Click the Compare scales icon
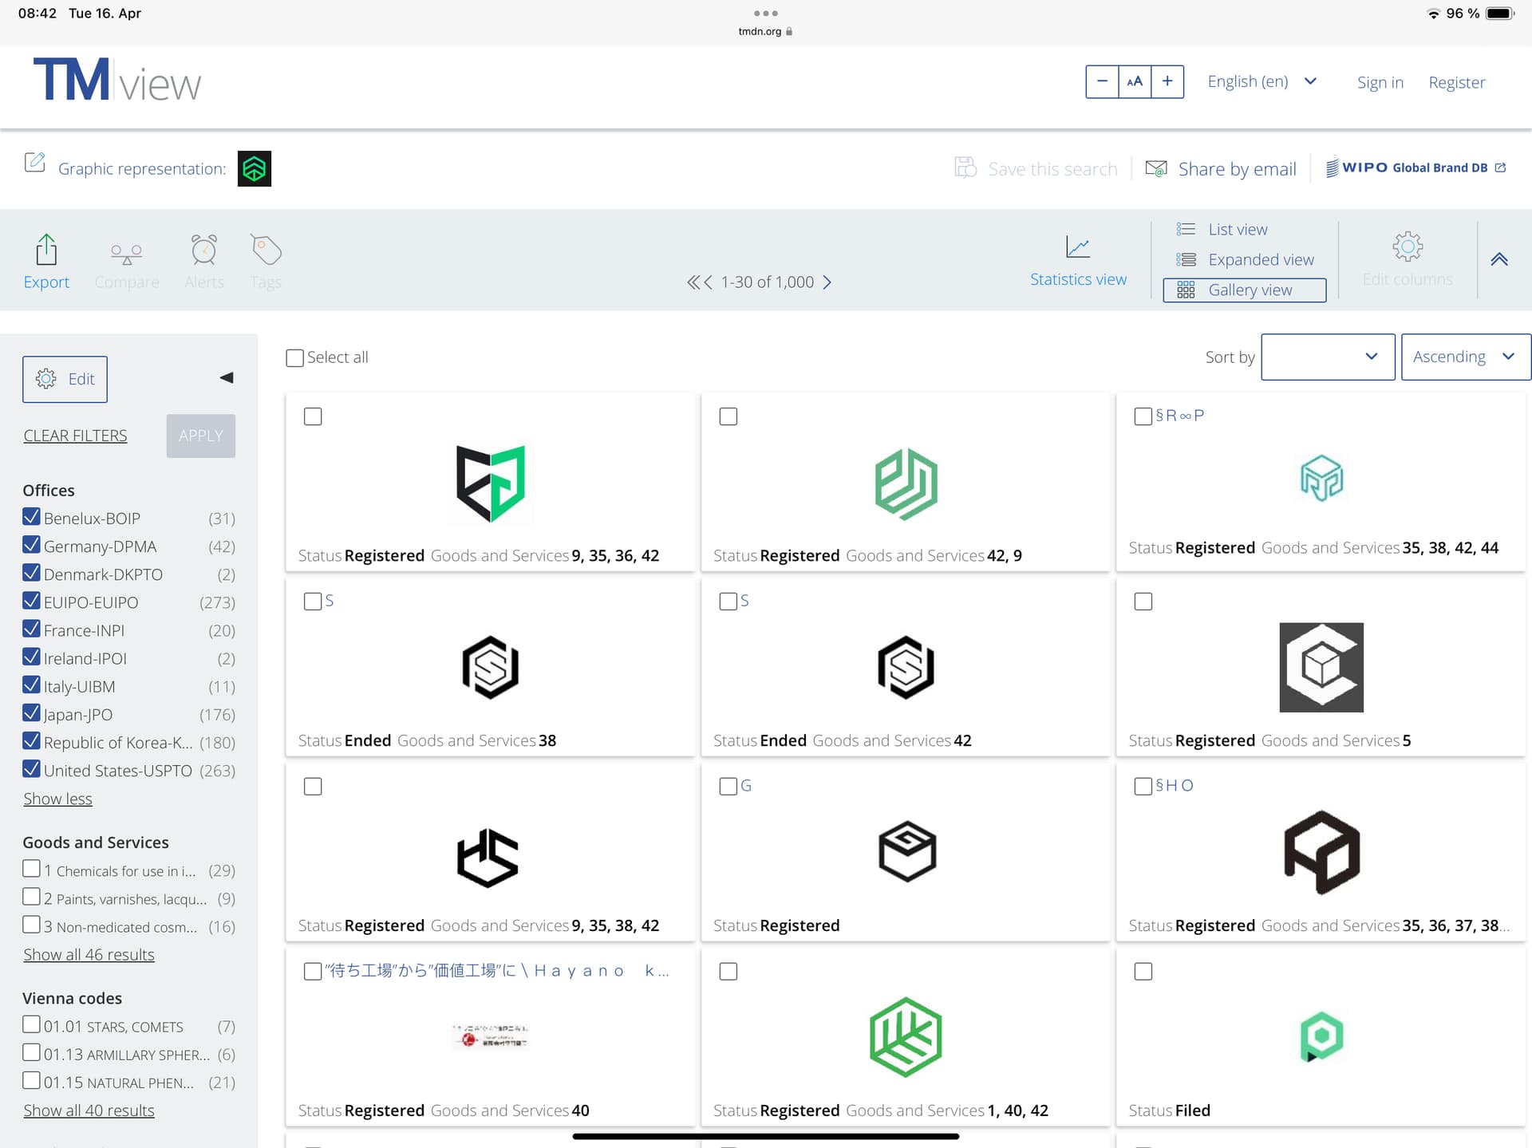The width and height of the screenshot is (1532, 1148). (x=126, y=254)
